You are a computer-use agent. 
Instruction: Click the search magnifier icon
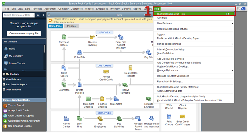pos(38,15)
